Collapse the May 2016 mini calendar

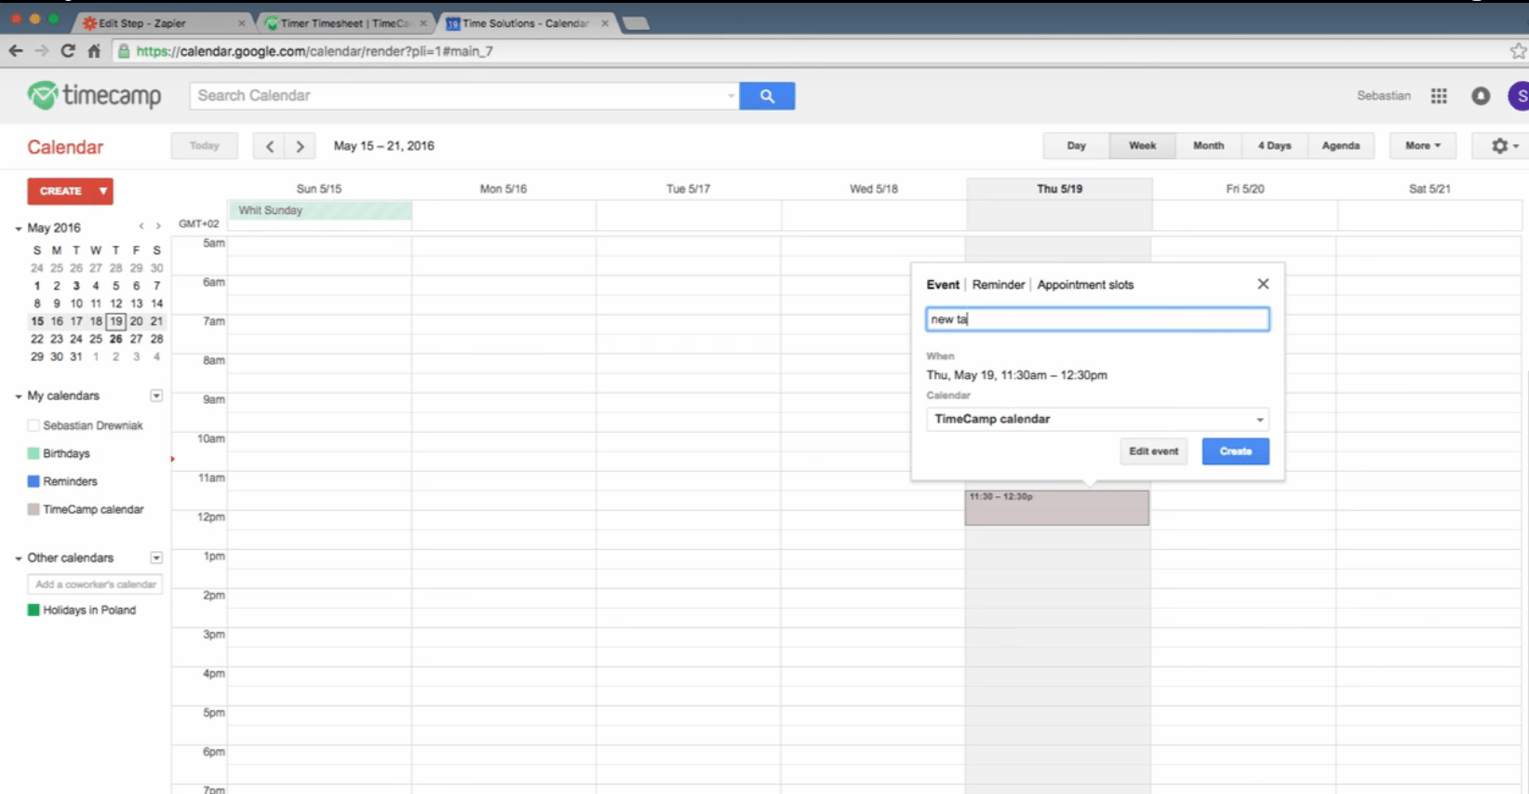18,228
